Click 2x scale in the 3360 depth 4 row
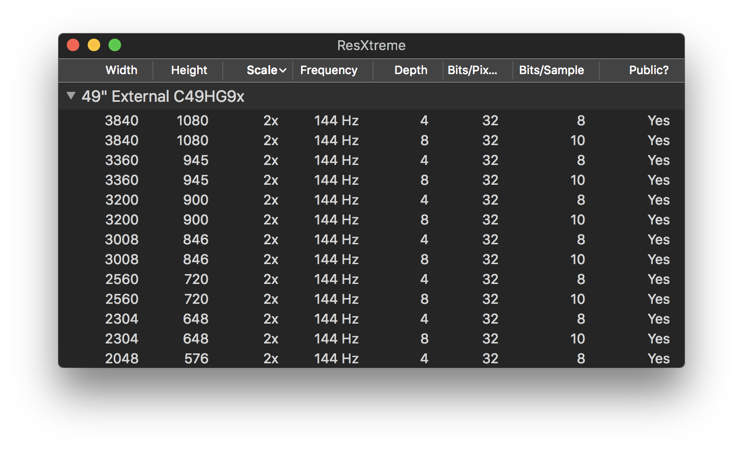 point(271,160)
